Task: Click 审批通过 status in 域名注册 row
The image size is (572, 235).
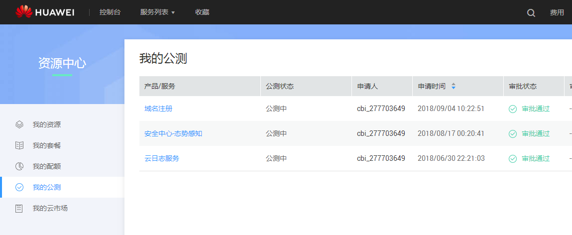Action: pos(536,109)
